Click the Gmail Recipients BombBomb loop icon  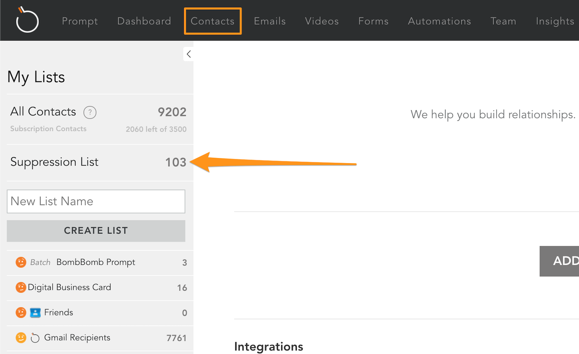click(35, 338)
